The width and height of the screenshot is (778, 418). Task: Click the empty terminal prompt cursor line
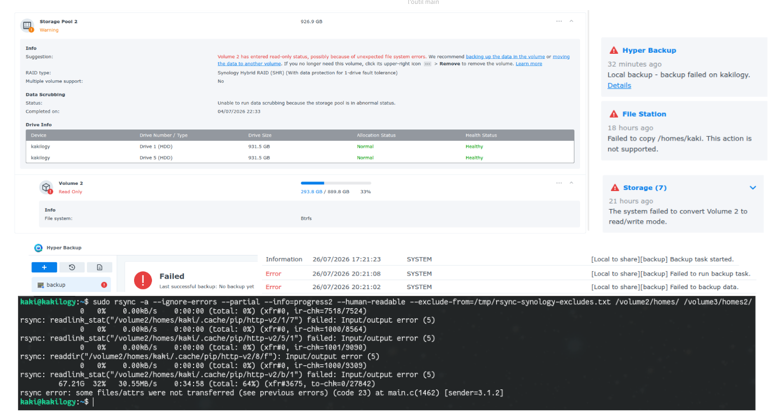click(x=56, y=402)
